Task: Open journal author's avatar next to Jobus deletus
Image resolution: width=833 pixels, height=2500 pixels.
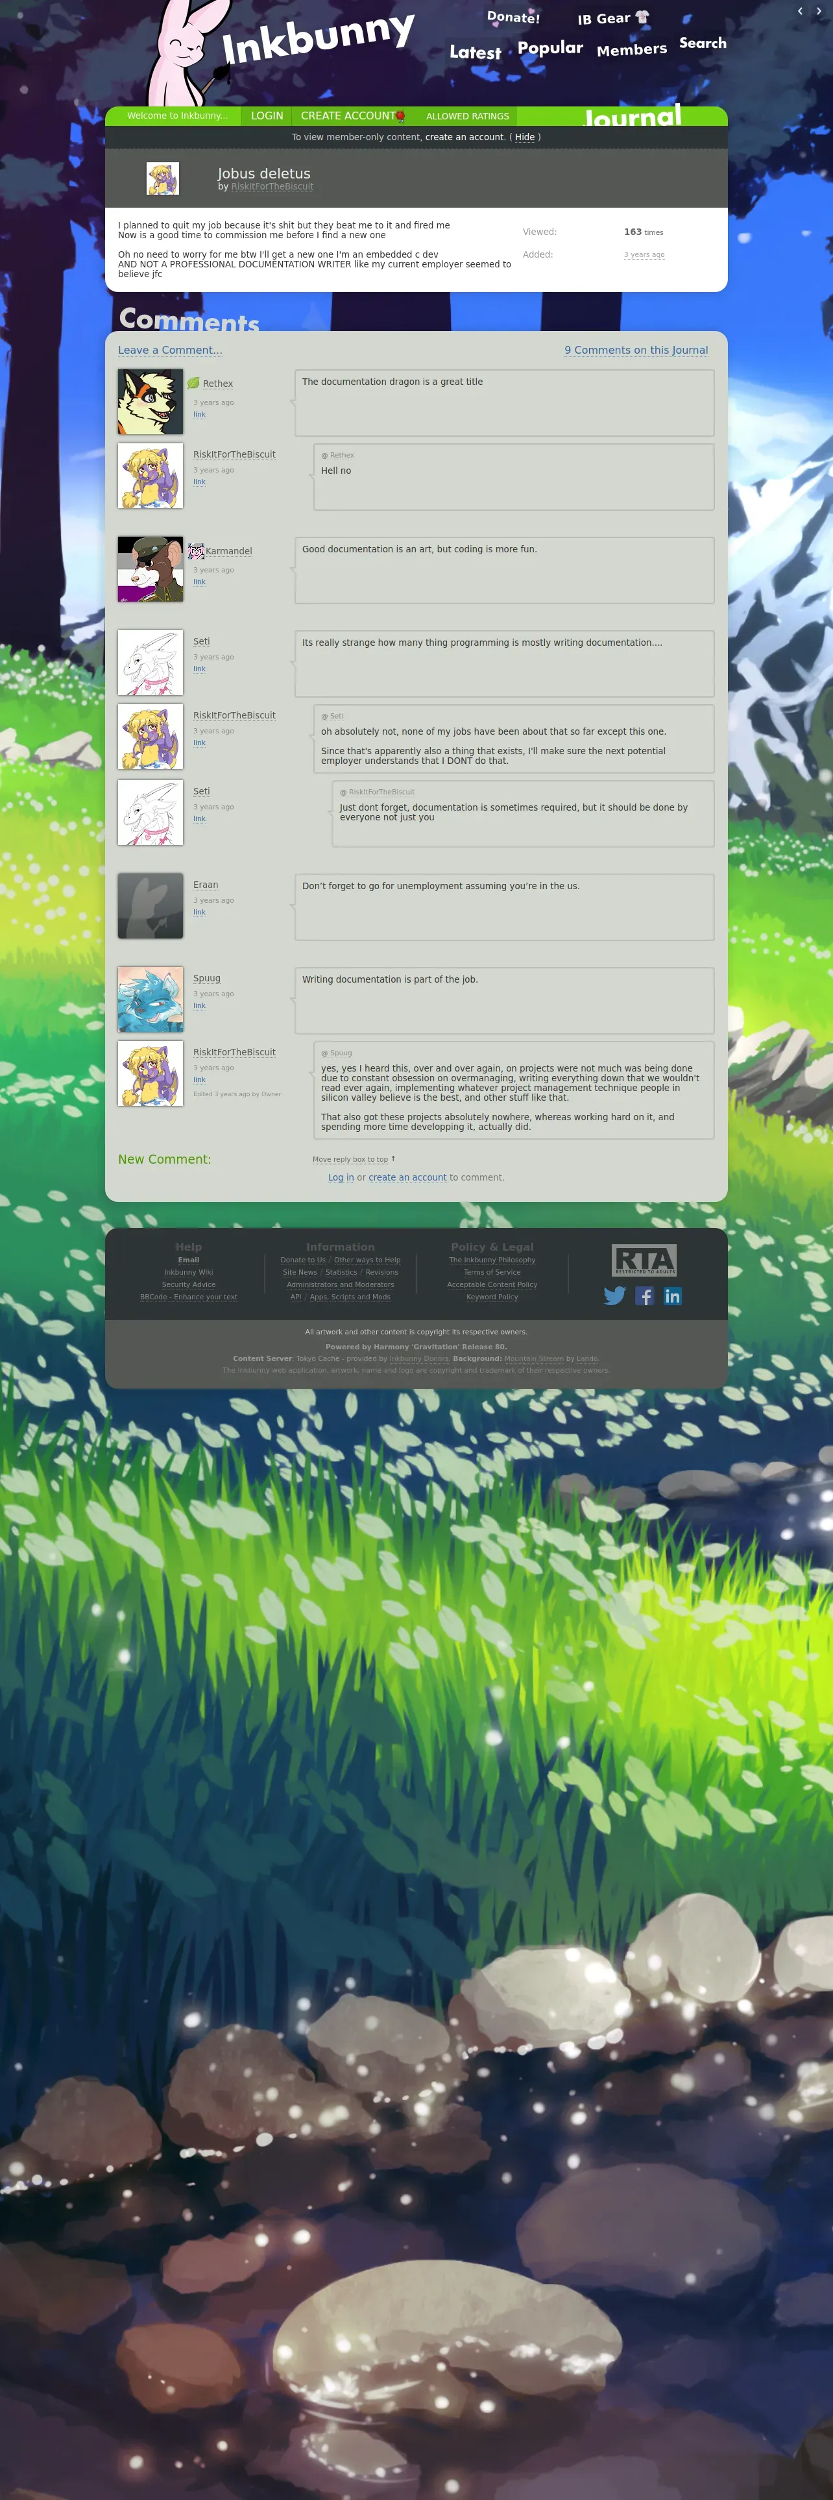Action: pos(162,178)
